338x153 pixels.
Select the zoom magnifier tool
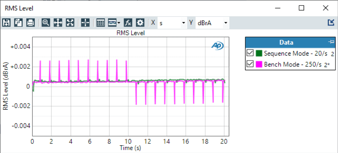point(46,23)
